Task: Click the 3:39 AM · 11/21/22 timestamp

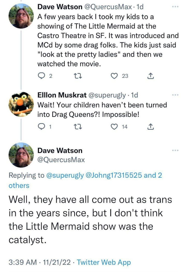Action: coord(40,262)
